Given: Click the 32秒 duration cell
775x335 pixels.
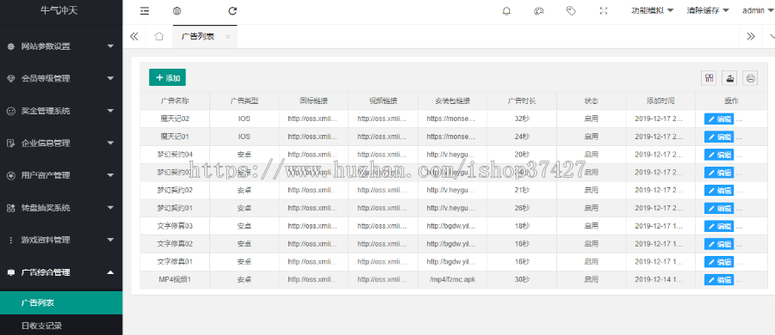Looking at the screenshot, I should pos(522,119).
